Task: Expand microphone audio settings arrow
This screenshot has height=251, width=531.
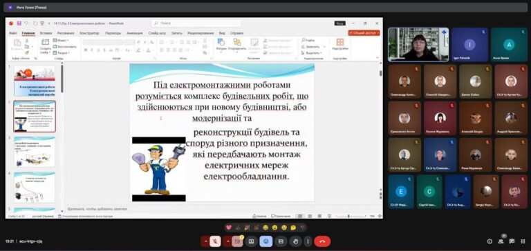Action: pos(205,241)
